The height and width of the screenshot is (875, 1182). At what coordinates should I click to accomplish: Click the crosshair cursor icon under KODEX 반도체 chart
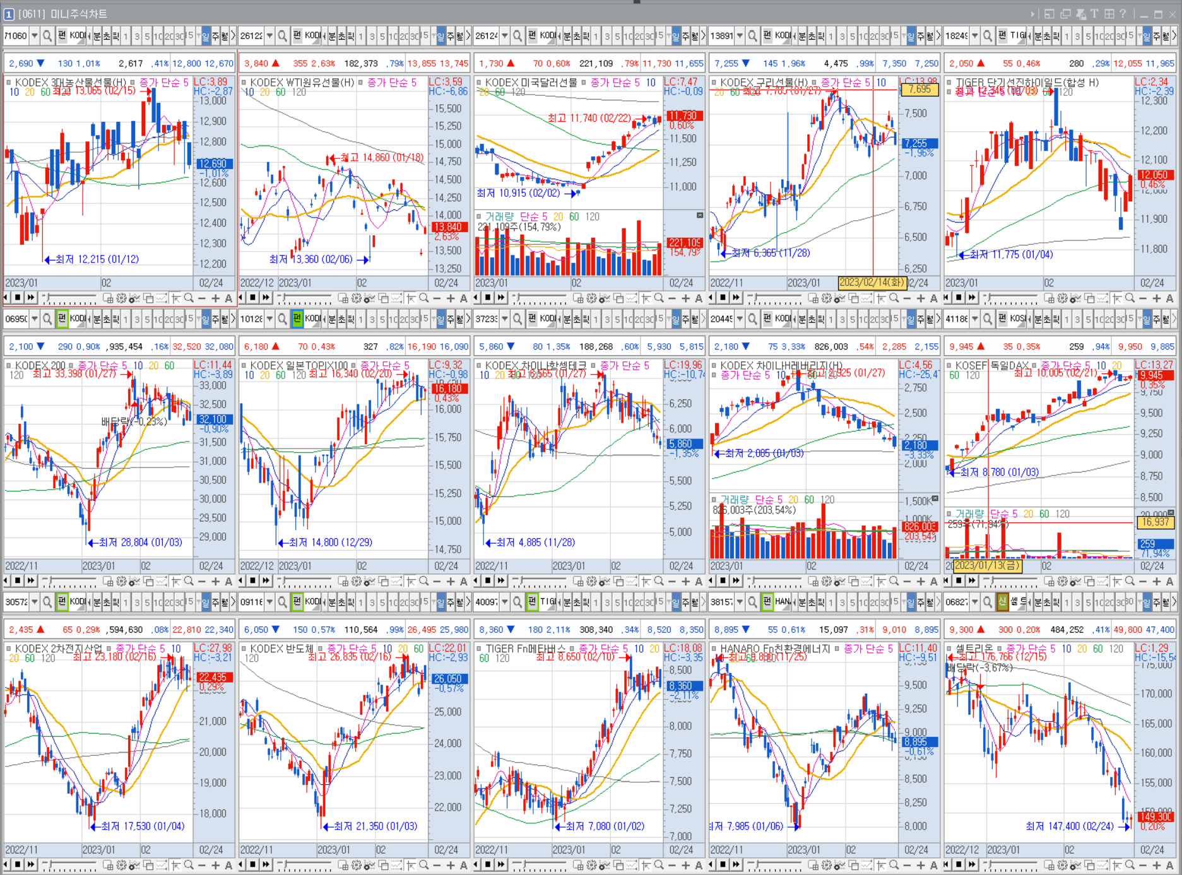(x=411, y=864)
